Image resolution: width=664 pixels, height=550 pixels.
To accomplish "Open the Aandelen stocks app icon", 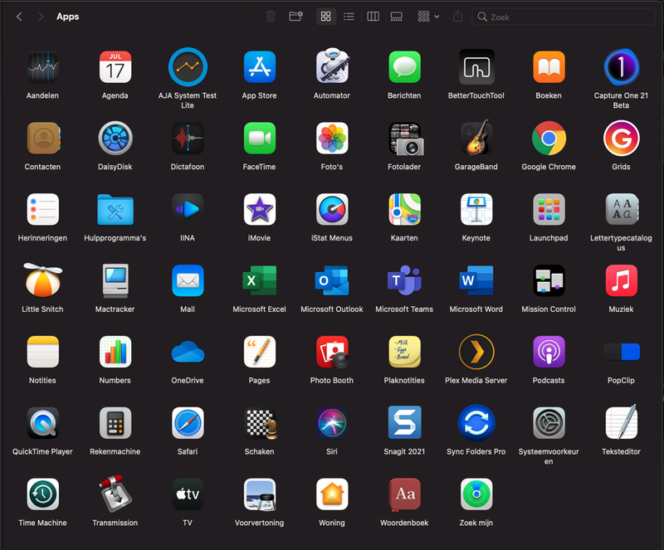I will coord(43,67).
